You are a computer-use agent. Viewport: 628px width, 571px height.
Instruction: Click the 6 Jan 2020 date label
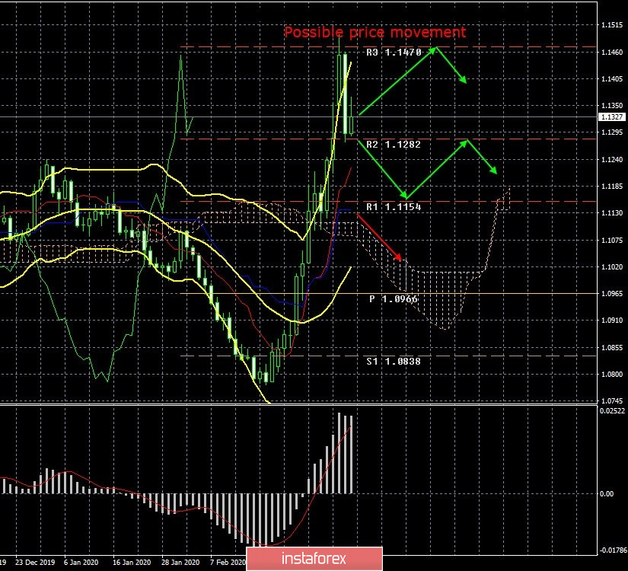81,562
